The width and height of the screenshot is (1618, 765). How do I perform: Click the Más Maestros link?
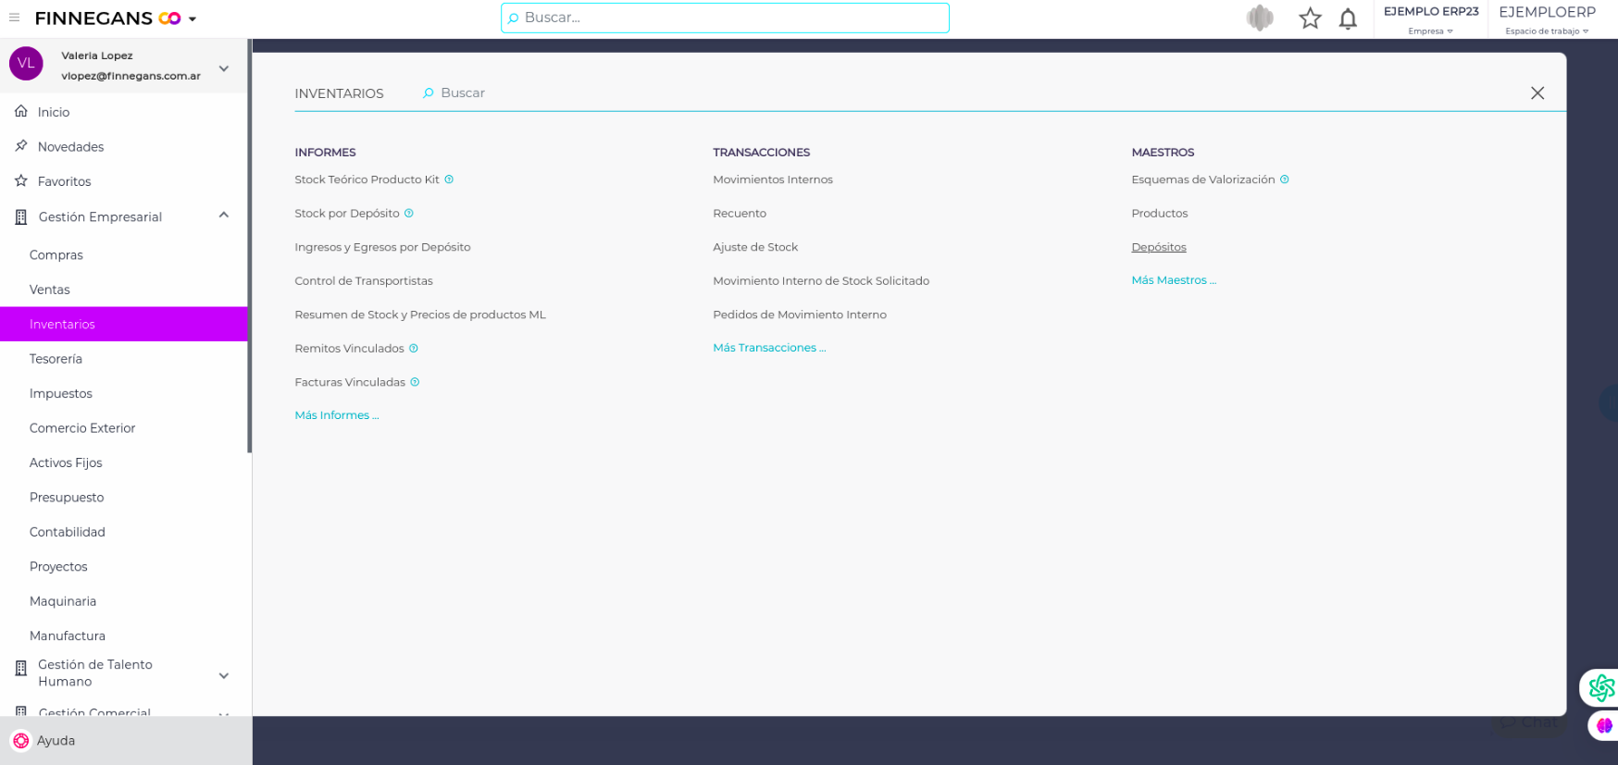tap(1174, 280)
